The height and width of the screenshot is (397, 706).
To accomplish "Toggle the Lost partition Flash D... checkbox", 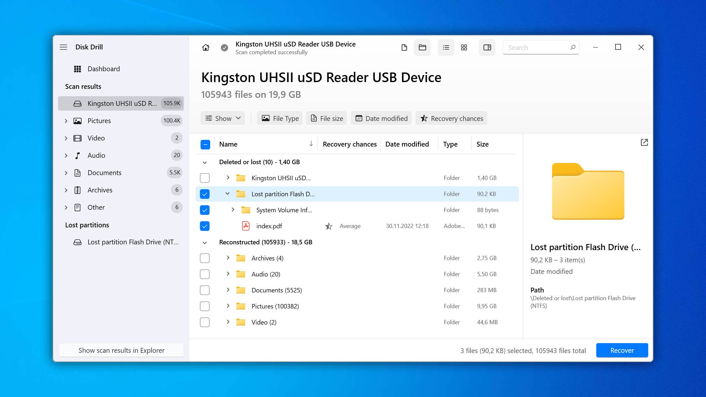I will coord(205,194).
